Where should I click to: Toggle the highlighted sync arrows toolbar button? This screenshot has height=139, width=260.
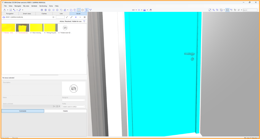[86, 10]
